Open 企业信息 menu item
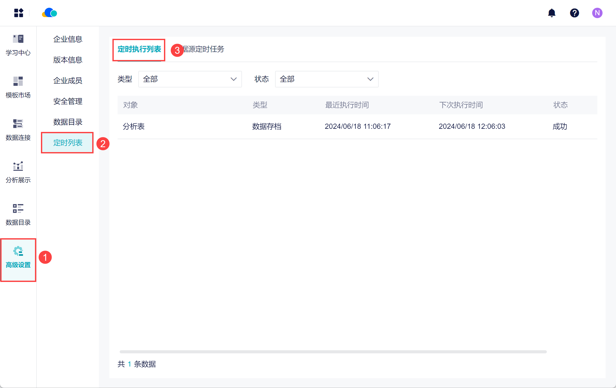The width and height of the screenshot is (616, 388). pos(68,39)
